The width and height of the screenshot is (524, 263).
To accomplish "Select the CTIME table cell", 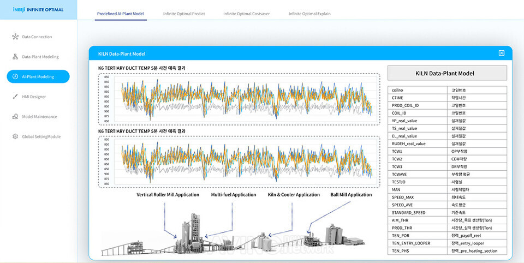I will [x=418, y=98].
